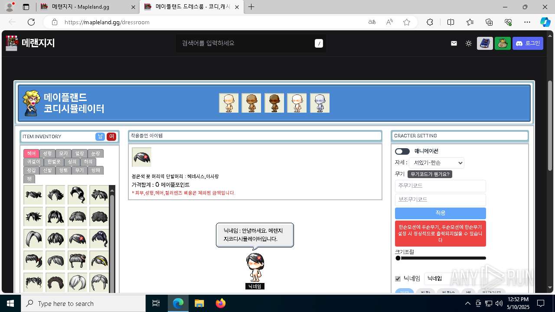555x312 pixels.
Task: Pick the curly afro hair in inventory
Action: 99,217
